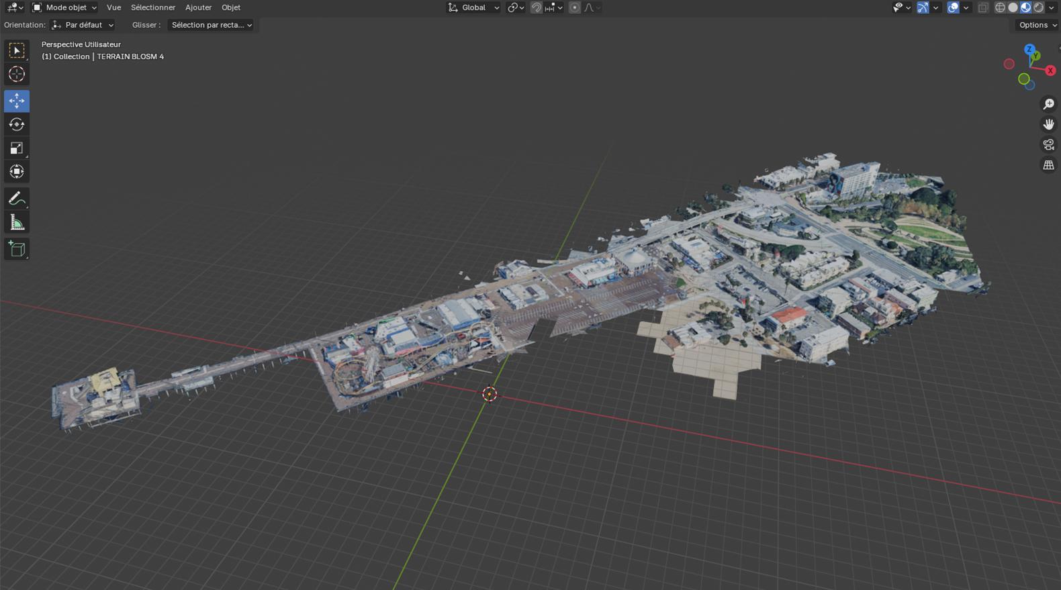Click the 'Perspective Utilisateur' view label
Screen dimensions: 1061x590
[81, 44]
